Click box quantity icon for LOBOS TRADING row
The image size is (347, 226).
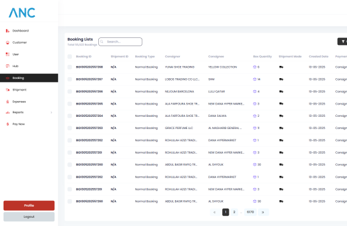pyautogui.click(x=255, y=79)
